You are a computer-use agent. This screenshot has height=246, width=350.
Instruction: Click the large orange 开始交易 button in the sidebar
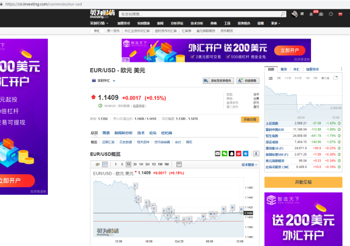[303, 182]
